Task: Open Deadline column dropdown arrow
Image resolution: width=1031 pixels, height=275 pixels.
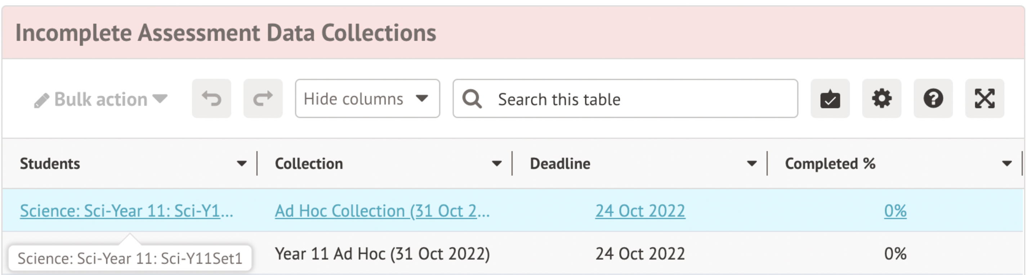Action: [752, 163]
